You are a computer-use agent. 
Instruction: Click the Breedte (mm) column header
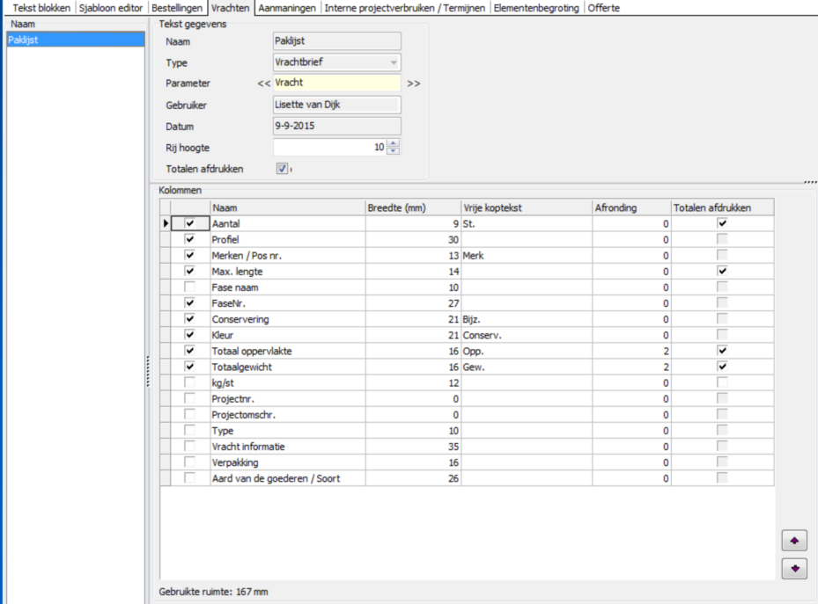coord(413,207)
